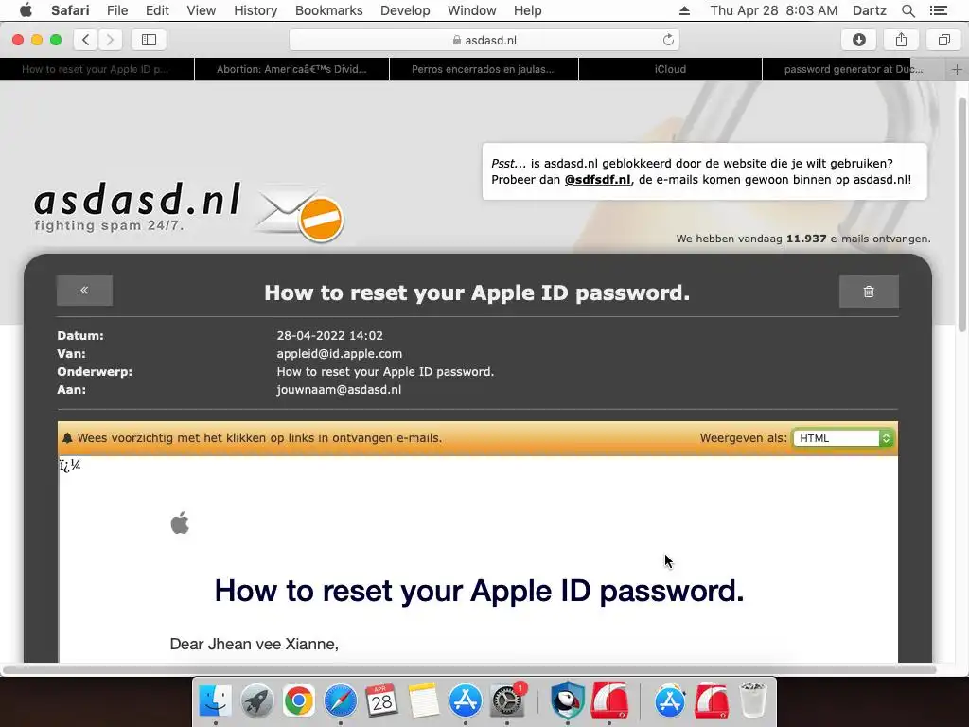969x727 pixels.
Task: Delete the email with trash button
Action: tap(869, 292)
